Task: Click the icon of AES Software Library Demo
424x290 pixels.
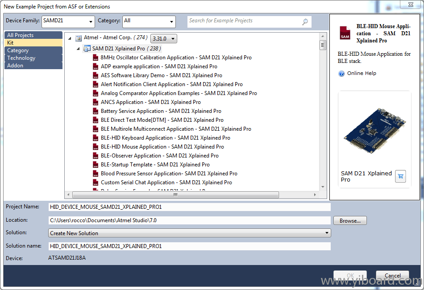Action: tap(96, 75)
